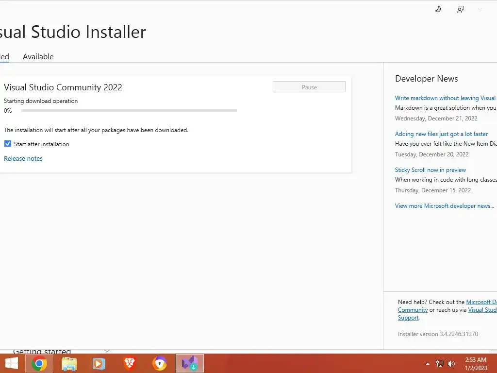The width and height of the screenshot is (497, 373).
Task: Click the download progress bar
Action: tap(129, 111)
